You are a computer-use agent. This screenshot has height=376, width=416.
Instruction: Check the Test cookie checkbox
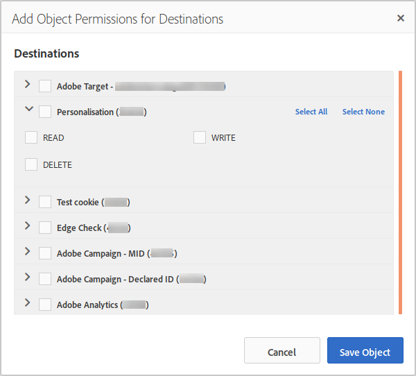[45, 202]
